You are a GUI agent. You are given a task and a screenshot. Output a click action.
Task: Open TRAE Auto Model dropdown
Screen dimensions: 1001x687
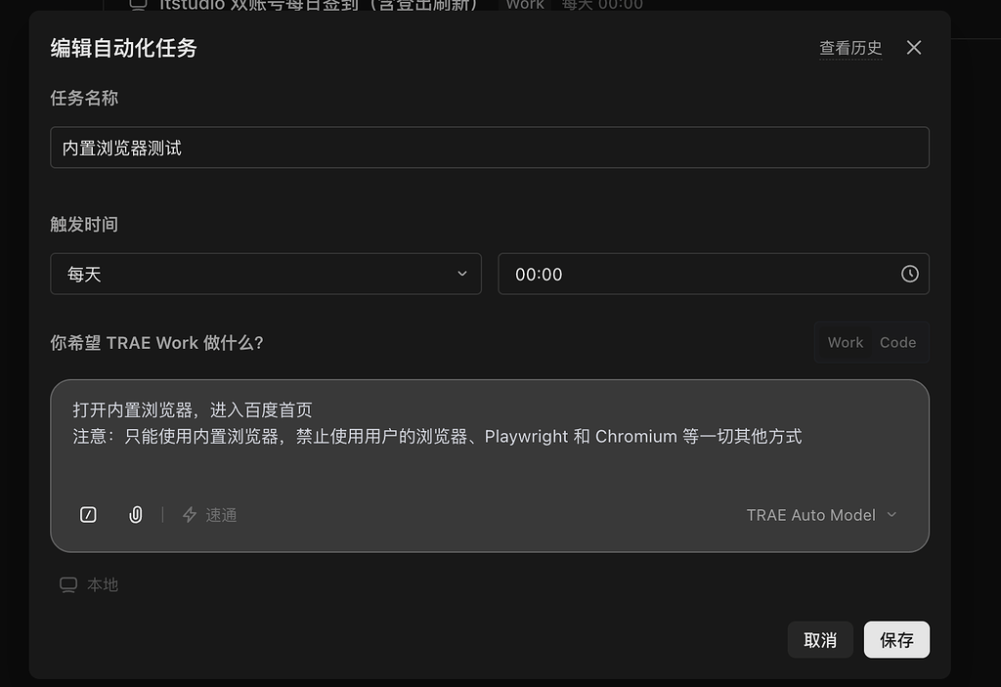coord(821,515)
